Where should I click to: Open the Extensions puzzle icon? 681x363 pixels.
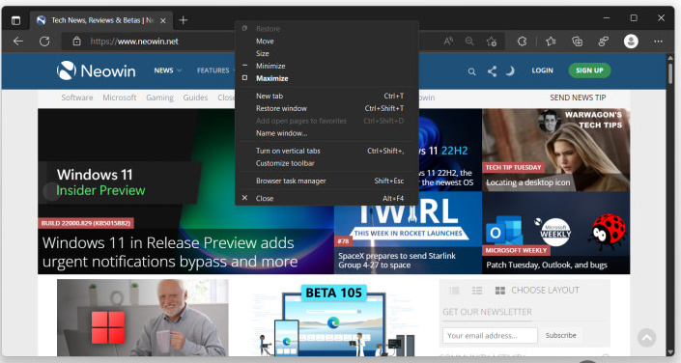(x=522, y=42)
